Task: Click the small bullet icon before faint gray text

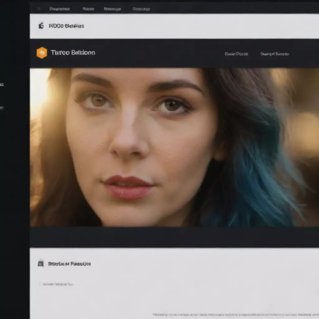Action: click(40, 284)
